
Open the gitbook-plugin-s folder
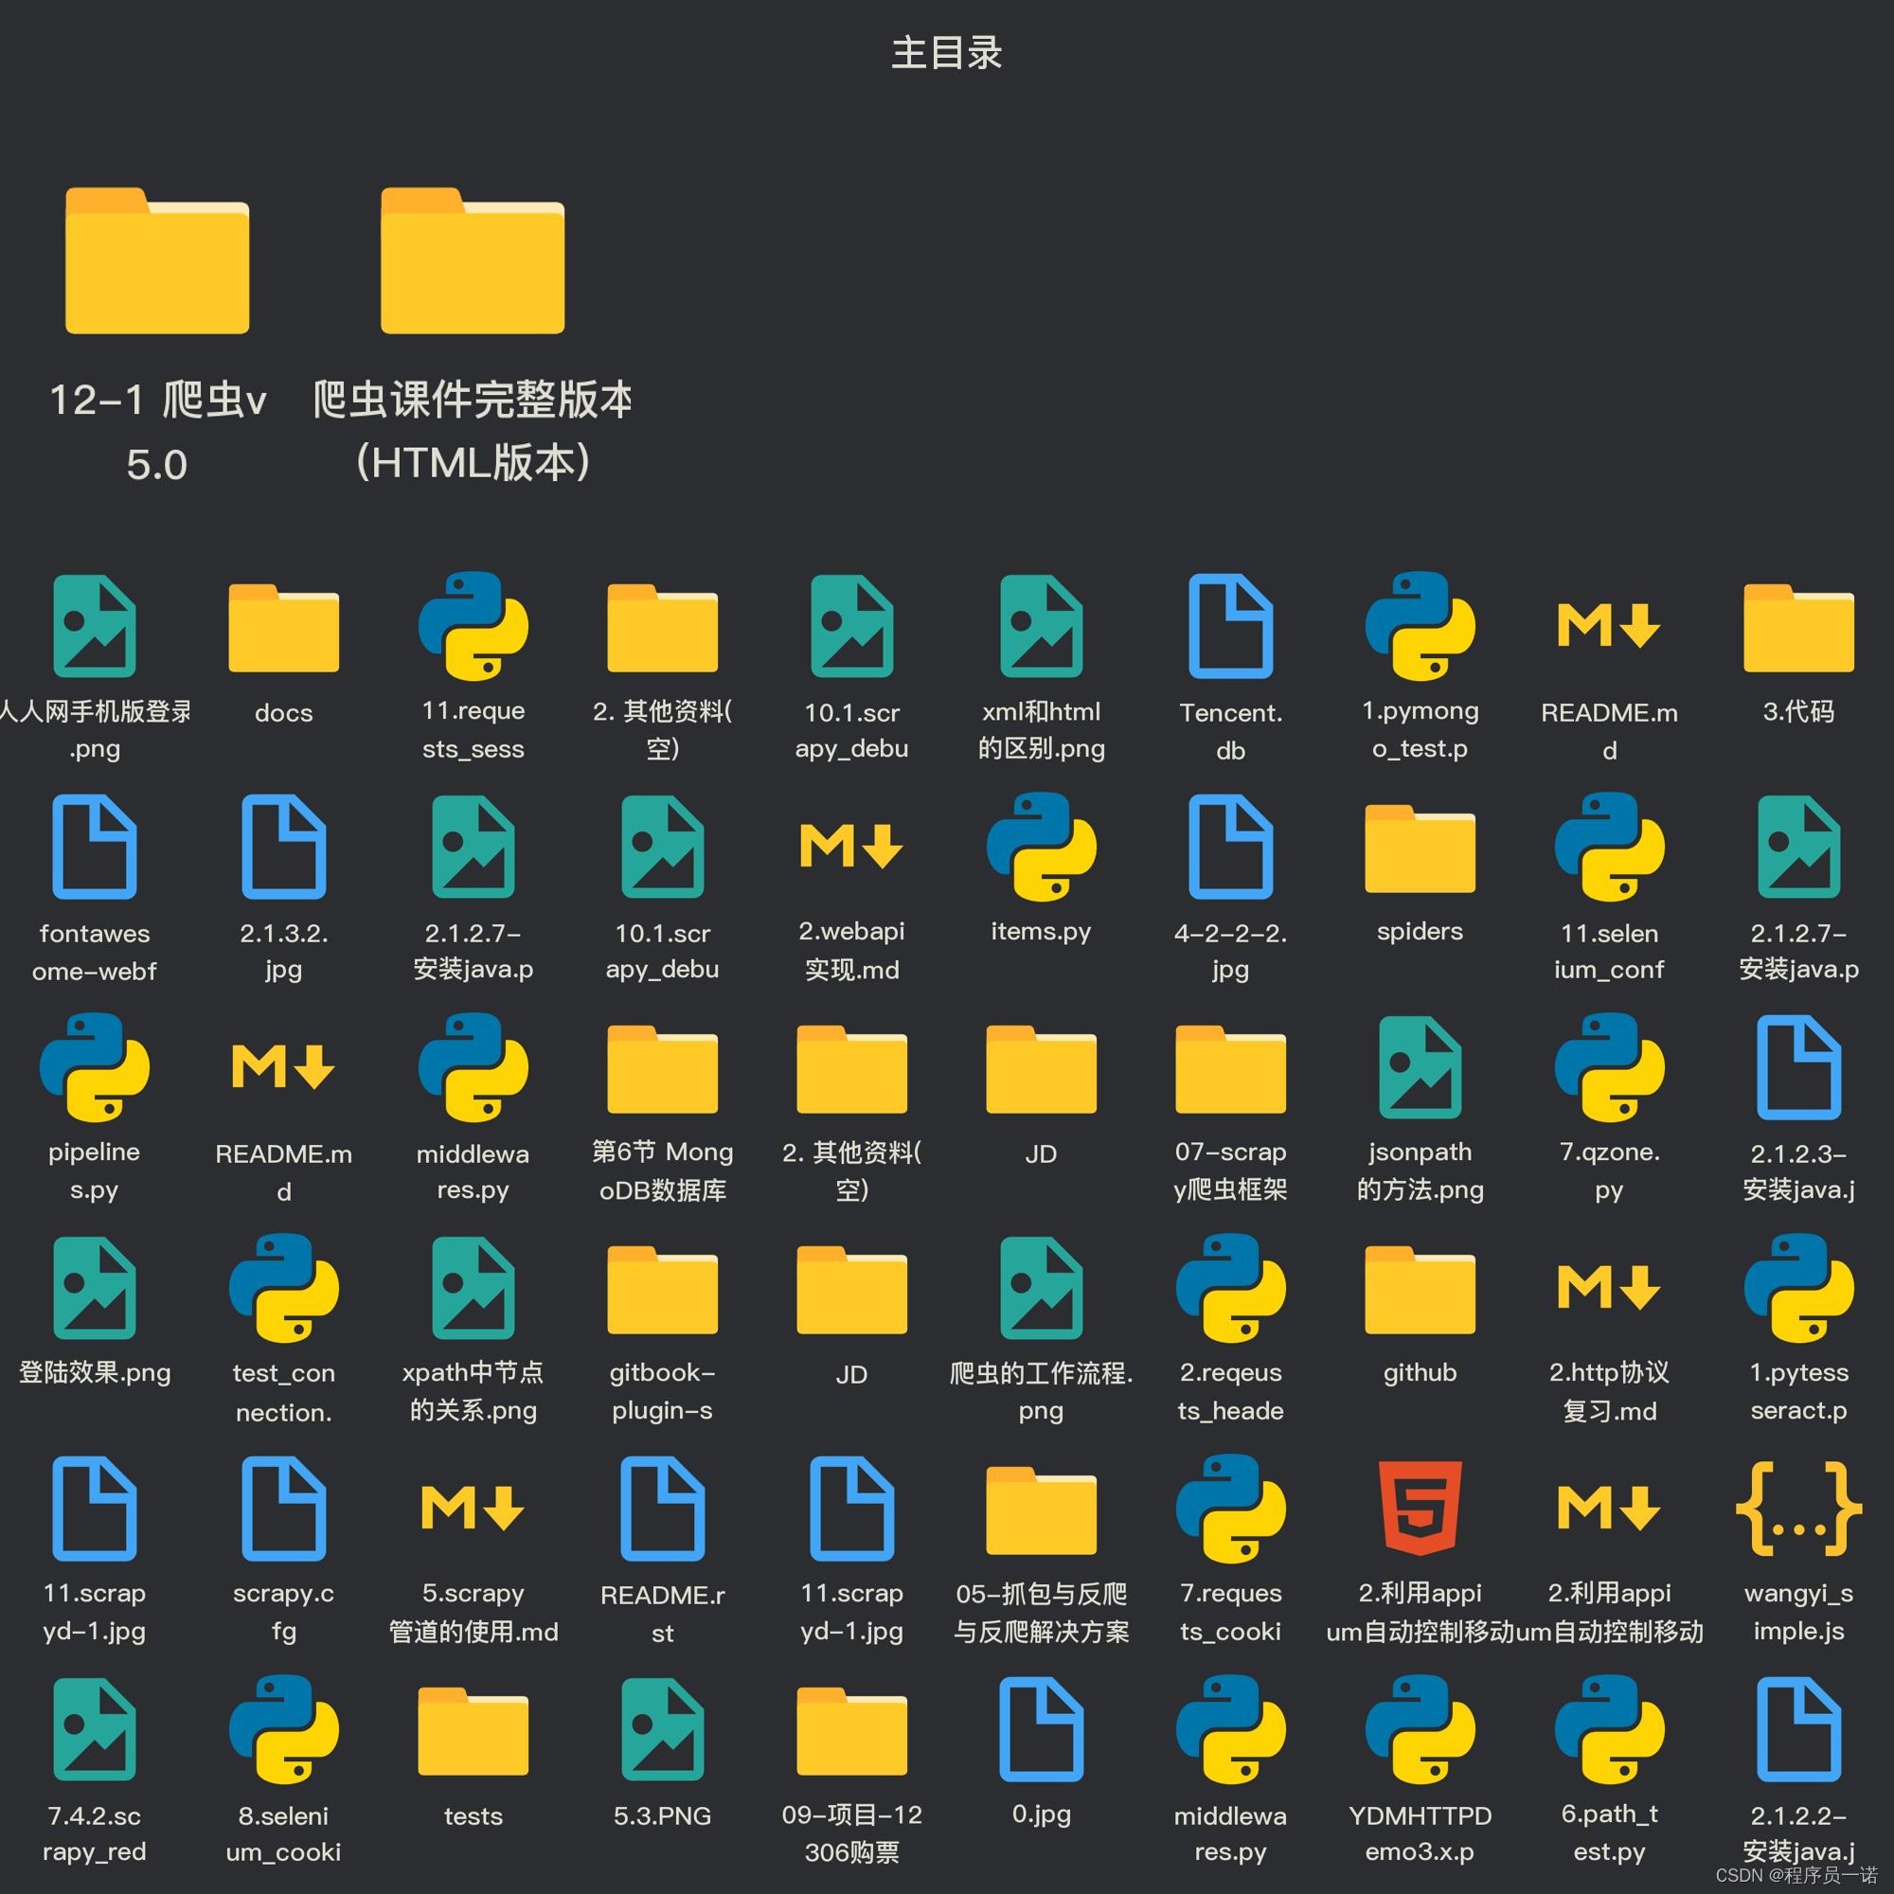point(663,1290)
